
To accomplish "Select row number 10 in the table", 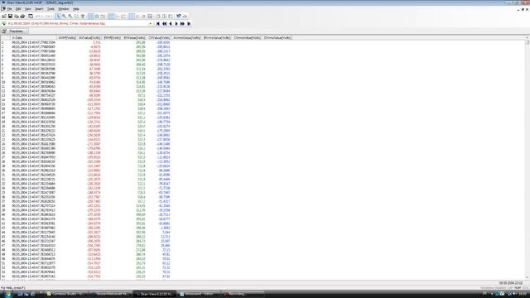I will [3, 82].
